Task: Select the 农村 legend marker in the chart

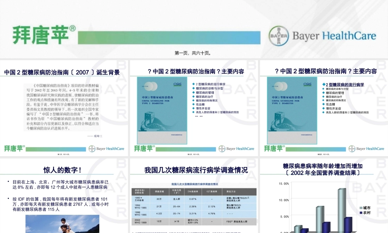Action: pyautogui.click(x=361, y=212)
